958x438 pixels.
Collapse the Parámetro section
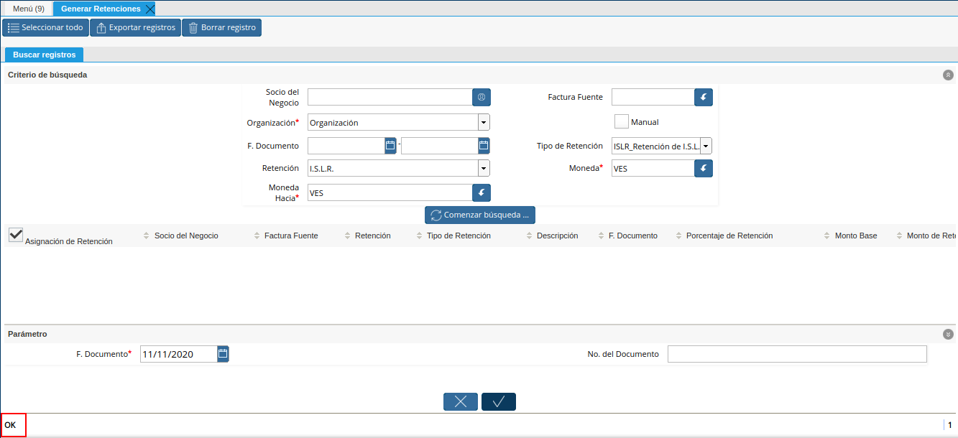coord(948,334)
